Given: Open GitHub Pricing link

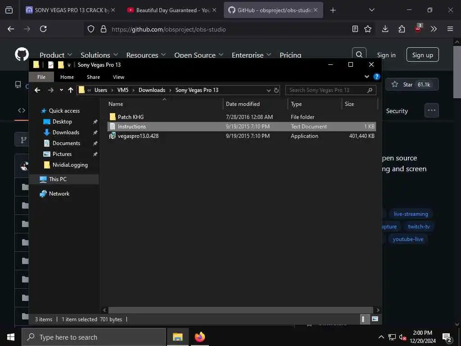Looking at the screenshot, I should click(290, 55).
